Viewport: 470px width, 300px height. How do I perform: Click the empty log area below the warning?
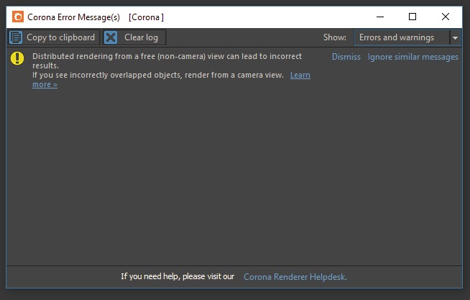[x=234, y=177]
